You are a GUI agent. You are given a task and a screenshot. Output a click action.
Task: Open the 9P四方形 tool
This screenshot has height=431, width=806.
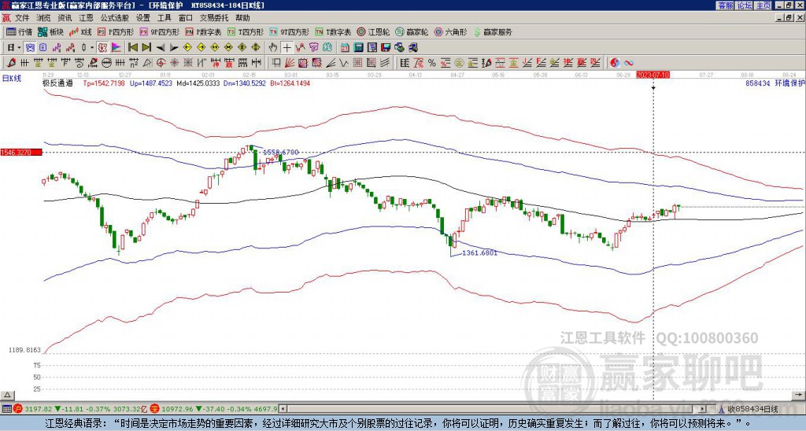coord(159,31)
